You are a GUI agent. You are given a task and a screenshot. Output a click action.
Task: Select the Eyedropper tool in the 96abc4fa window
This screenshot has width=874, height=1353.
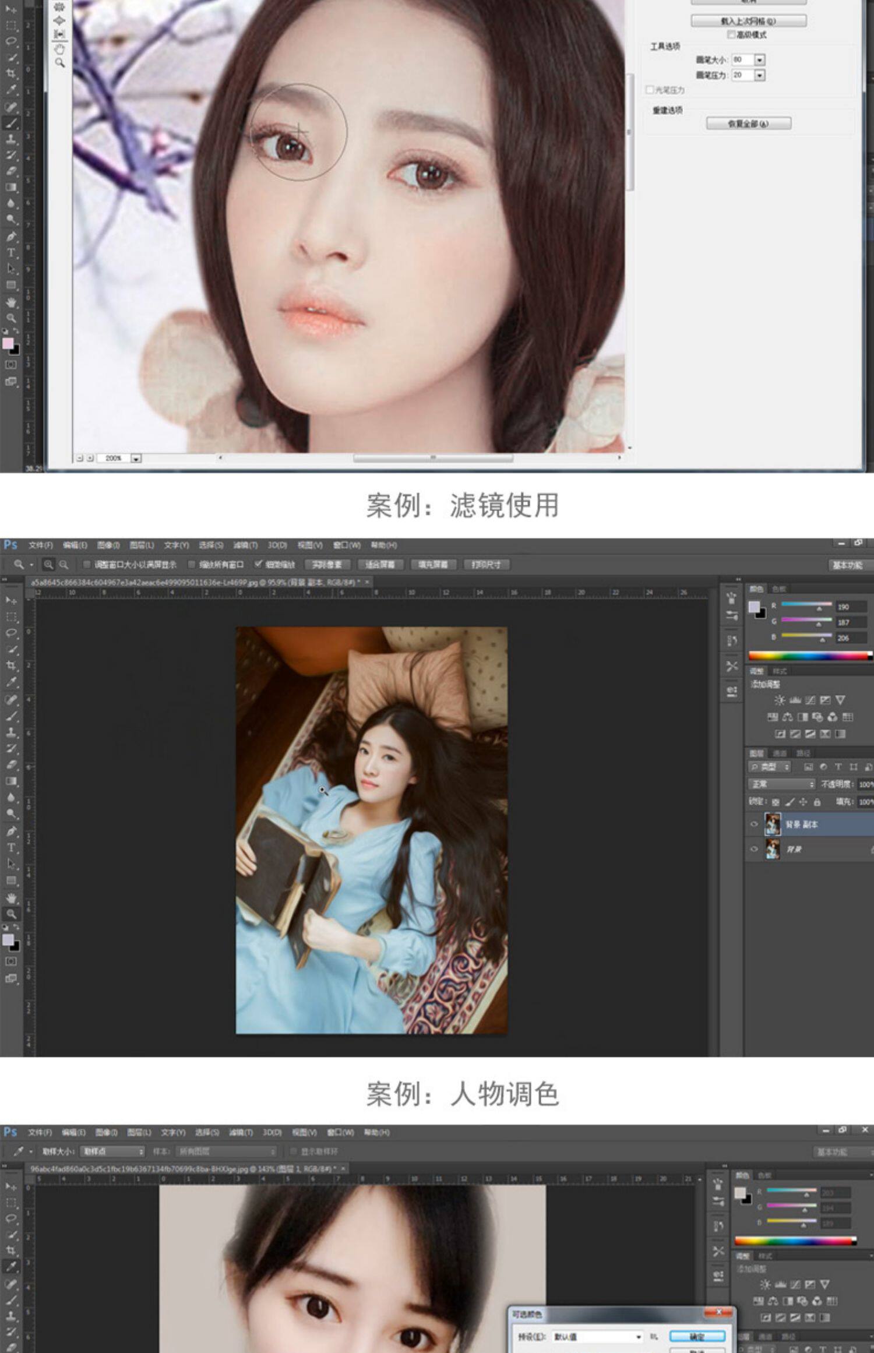(x=11, y=1266)
